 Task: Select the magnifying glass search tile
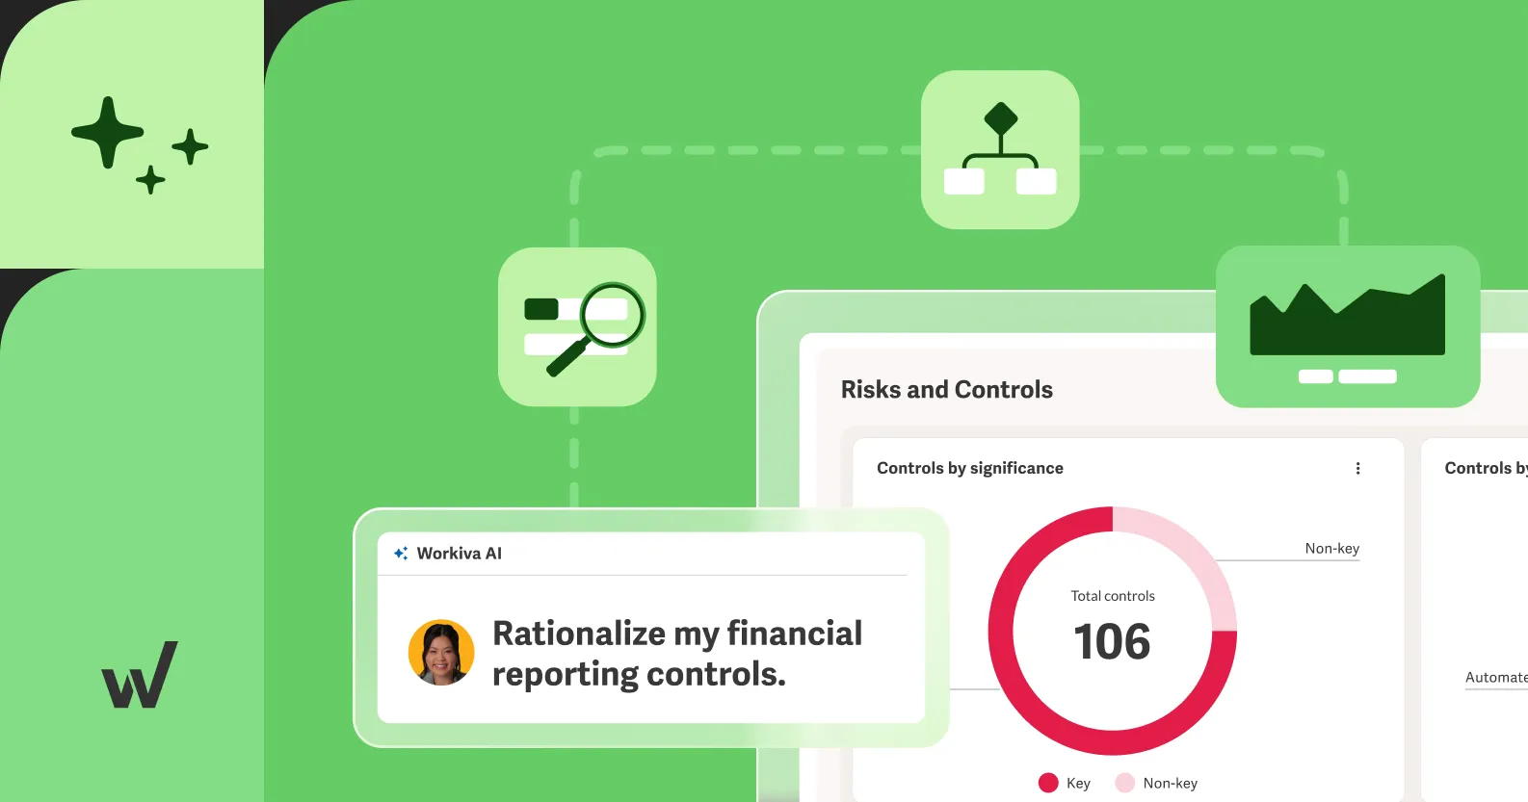pyautogui.click(x=577, y=326)
